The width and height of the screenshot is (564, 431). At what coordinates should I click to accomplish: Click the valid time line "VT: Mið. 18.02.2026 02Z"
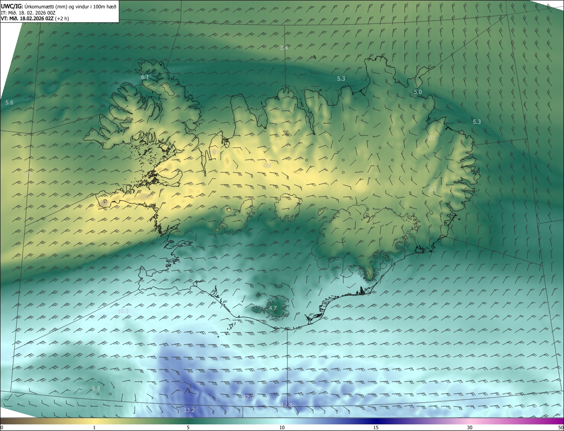(x=28, y=19)
